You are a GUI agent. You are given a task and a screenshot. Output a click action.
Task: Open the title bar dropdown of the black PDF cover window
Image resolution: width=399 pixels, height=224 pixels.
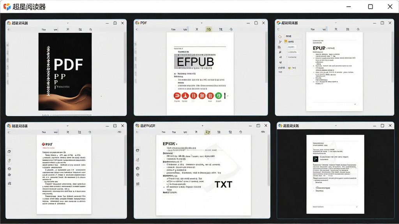pos(68,23)
